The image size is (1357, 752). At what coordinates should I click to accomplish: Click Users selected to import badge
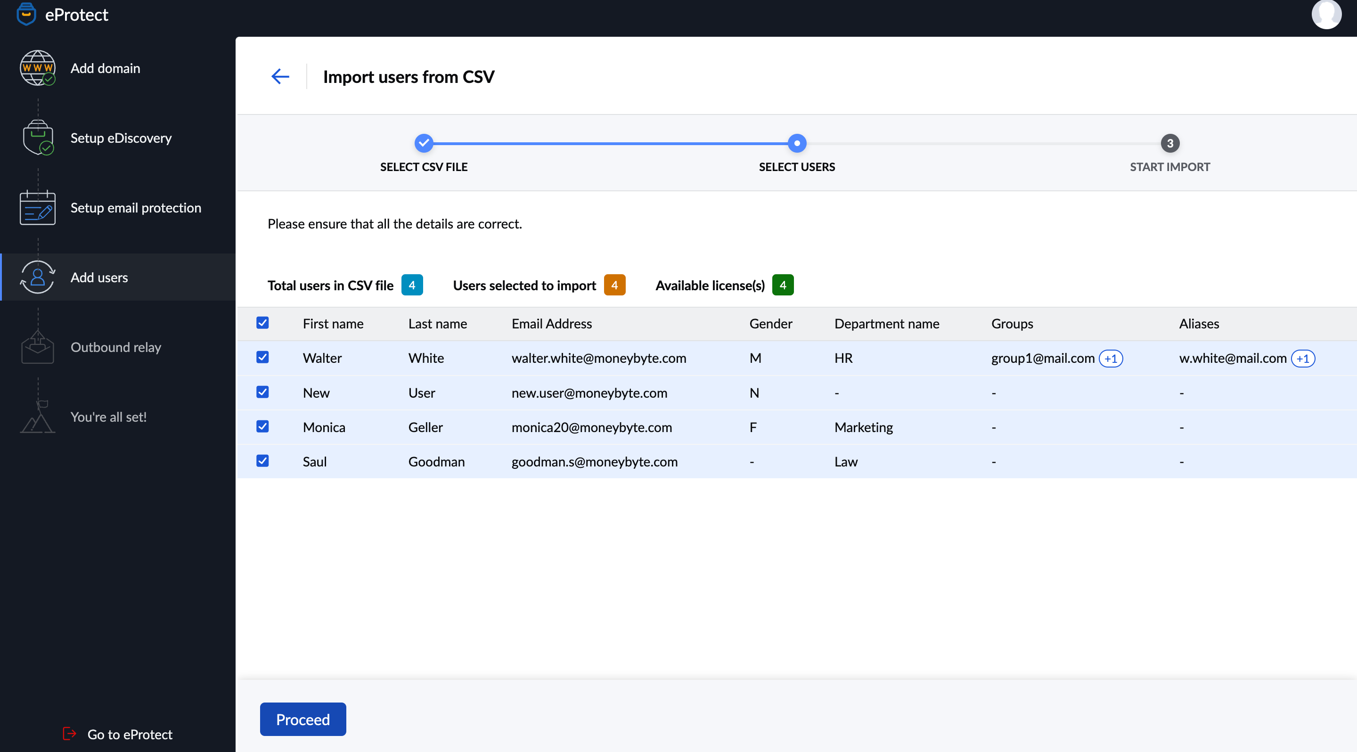pyautogui.click(x=614, y=285)
